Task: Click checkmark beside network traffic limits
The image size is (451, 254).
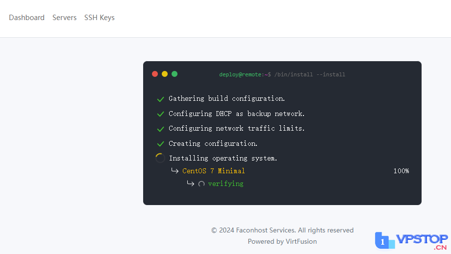Action: point(160,129)
